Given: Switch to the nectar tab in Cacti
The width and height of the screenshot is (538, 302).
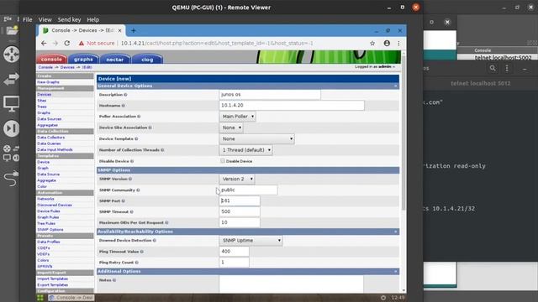Looking at the screenshot, I should [x=114, y=60].
